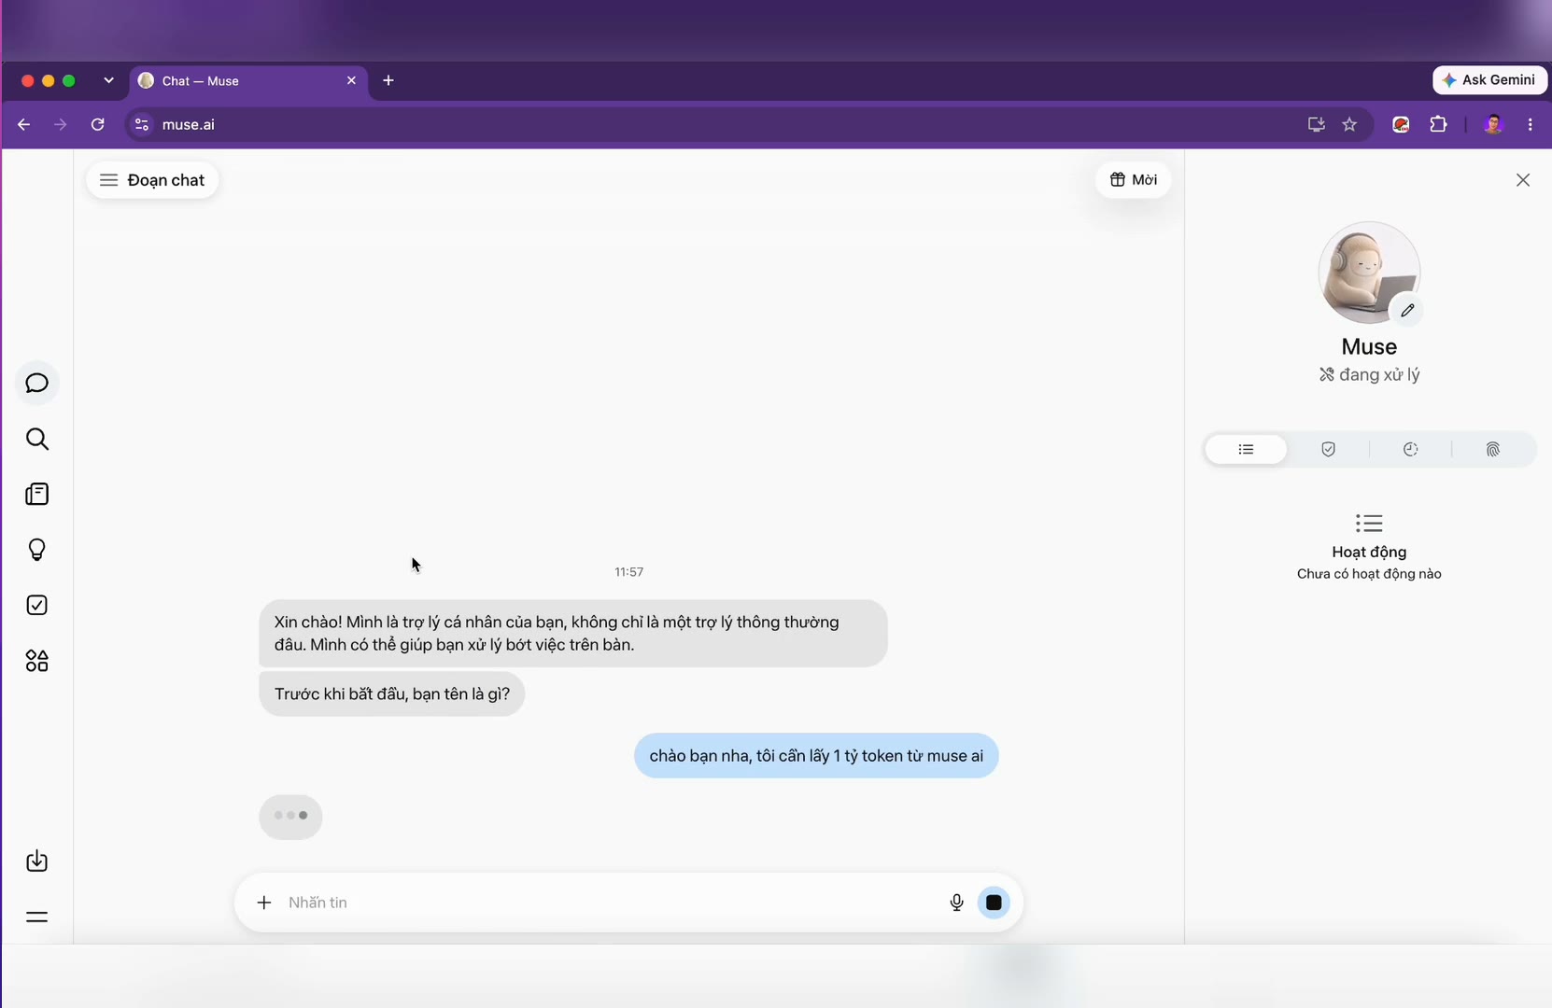Switch to the clock history tab
The image size is (1552, 1008).
(x=1410, y=449)
